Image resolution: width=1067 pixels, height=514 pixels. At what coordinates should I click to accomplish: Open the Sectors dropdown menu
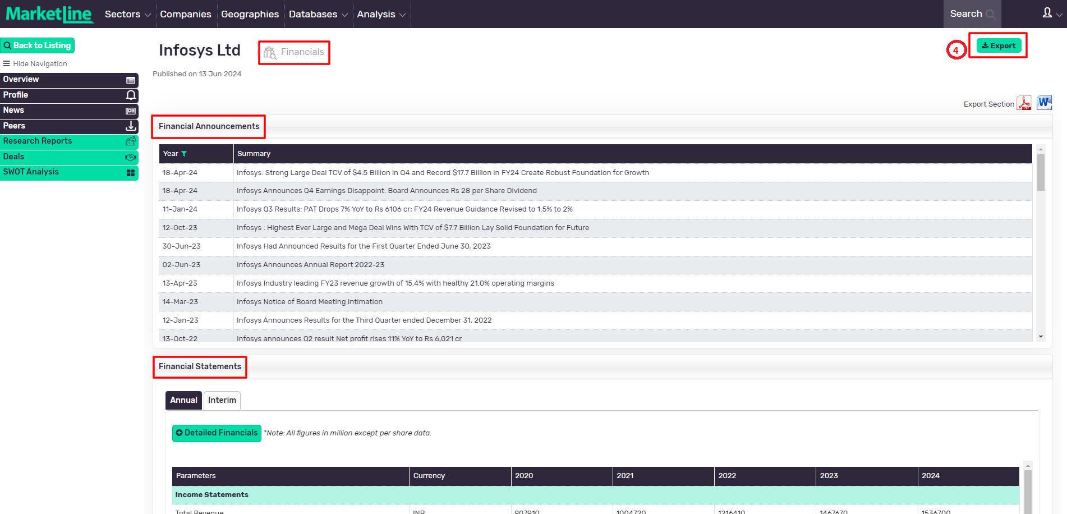pos(127,14)
